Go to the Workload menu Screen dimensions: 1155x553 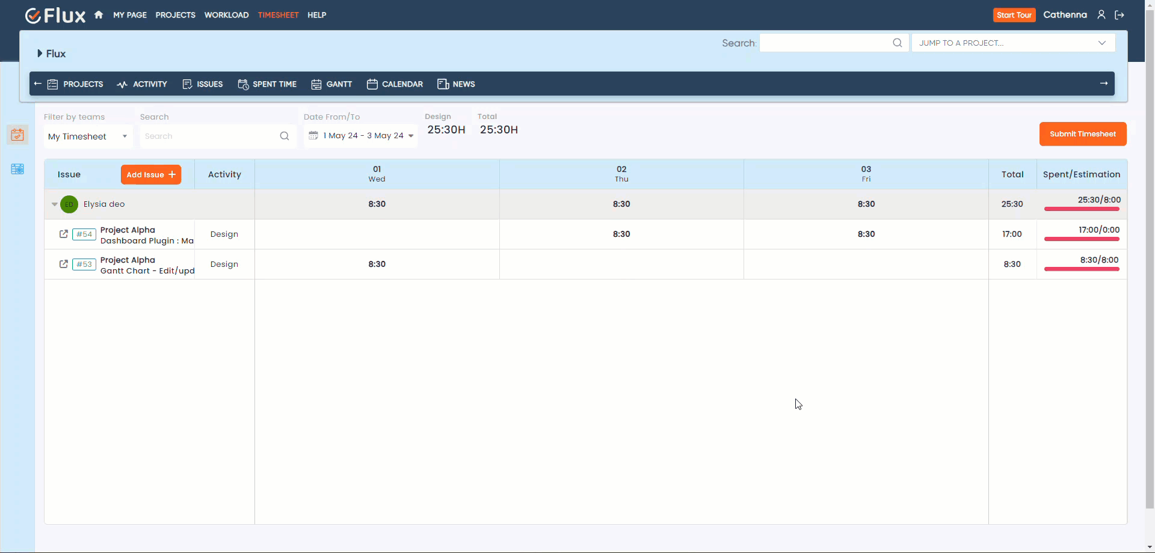pos(226,15)
